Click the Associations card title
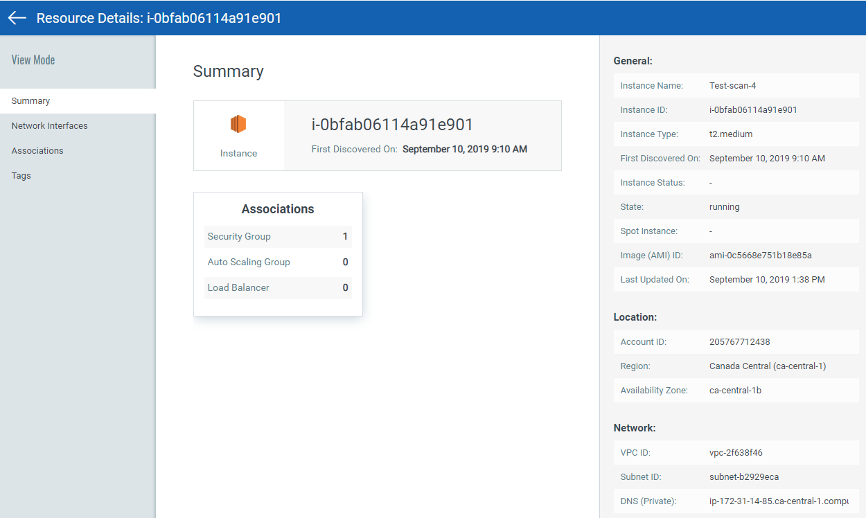This screenshot has height=518, width=866. tap(278, 209)
